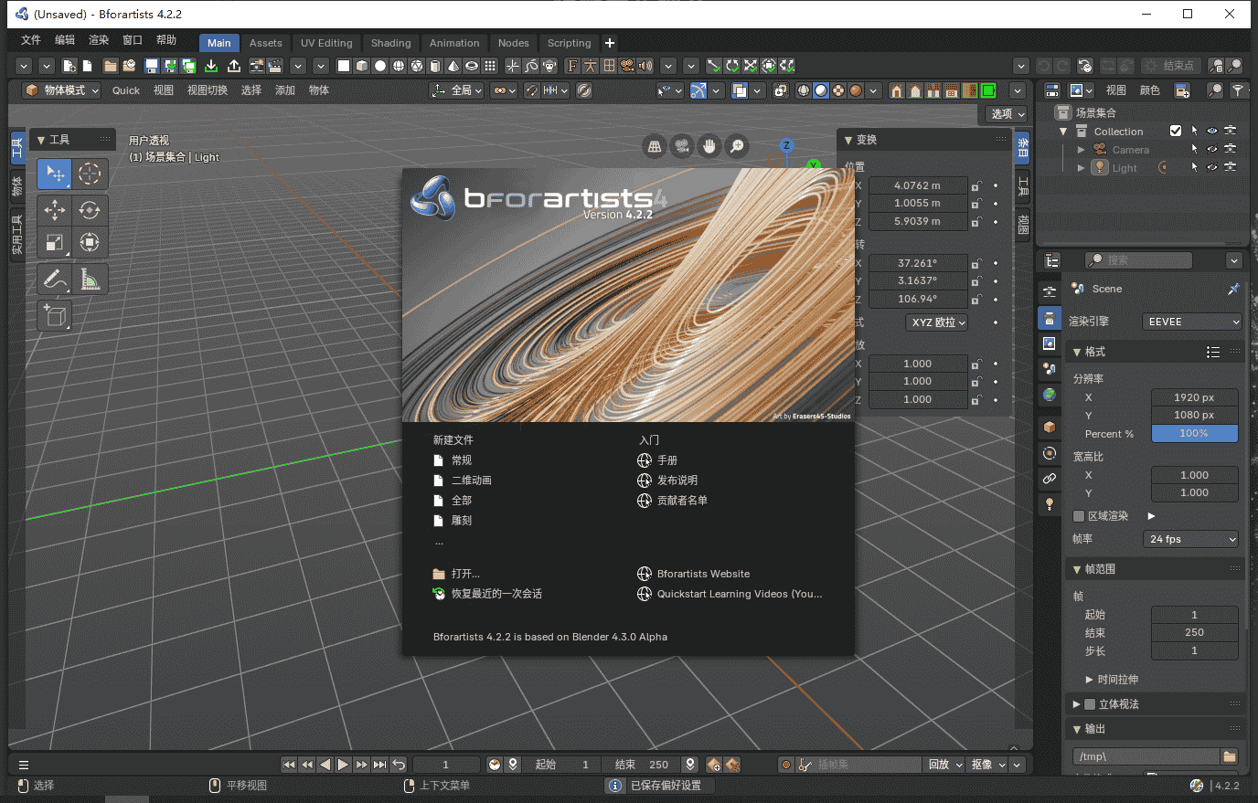The image size is (1258, 803).
Task: Select the Cursor tool in toolbar
Action: point(89,174)
